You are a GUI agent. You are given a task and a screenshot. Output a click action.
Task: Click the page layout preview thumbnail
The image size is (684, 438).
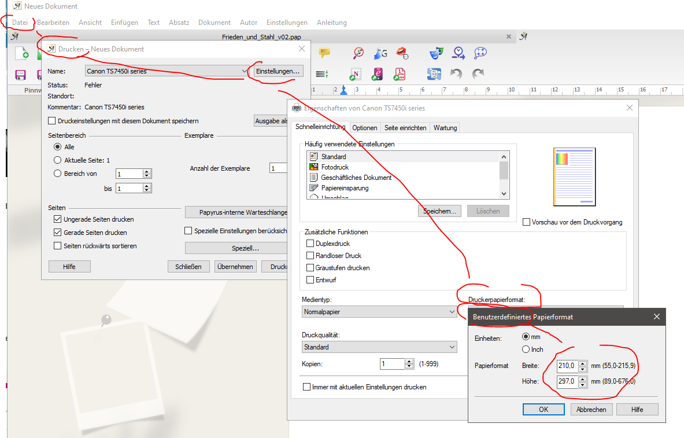pos(574,177)
